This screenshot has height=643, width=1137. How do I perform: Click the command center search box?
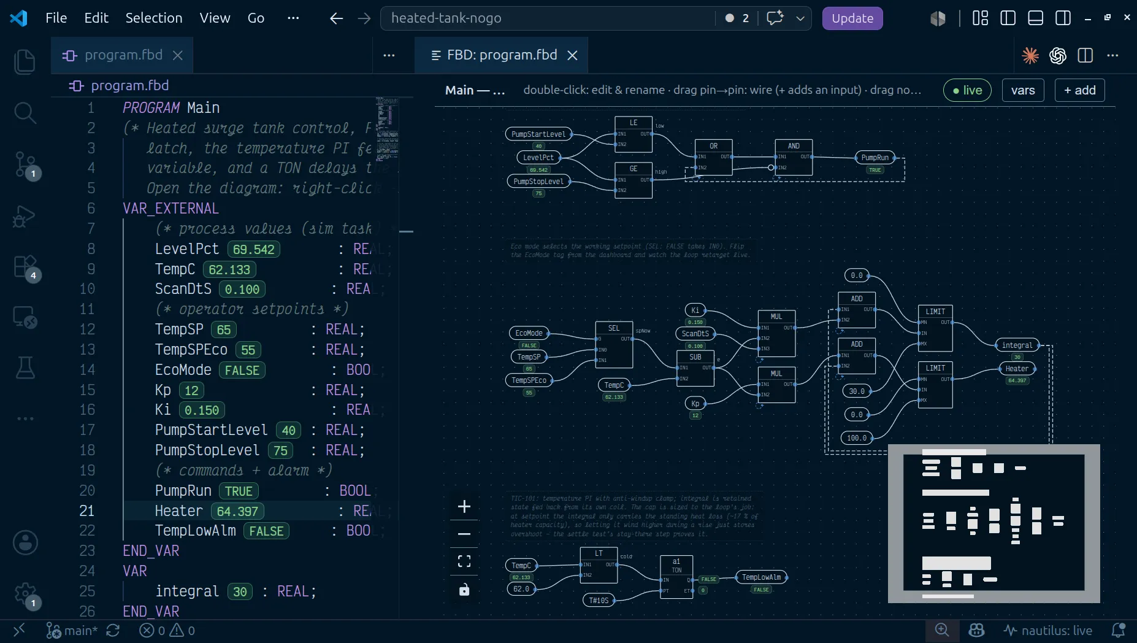click(x=548, y=18)
